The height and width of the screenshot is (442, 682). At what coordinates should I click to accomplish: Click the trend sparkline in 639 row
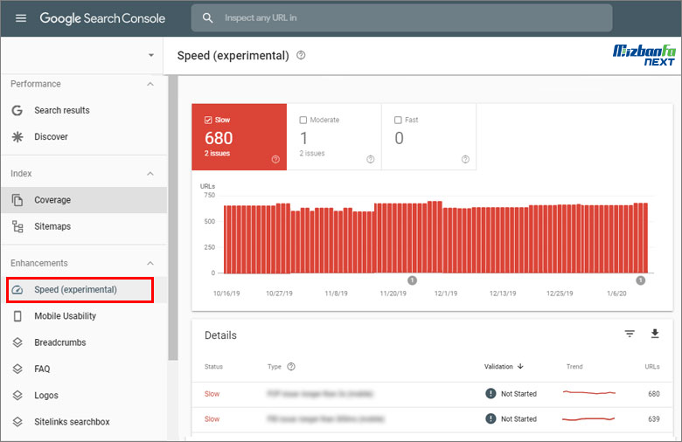588,419
